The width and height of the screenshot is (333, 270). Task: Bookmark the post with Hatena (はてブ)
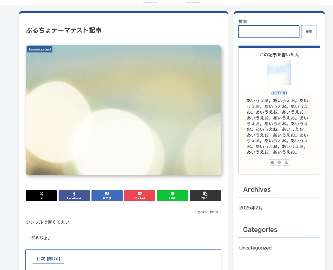tap(107, 196)
